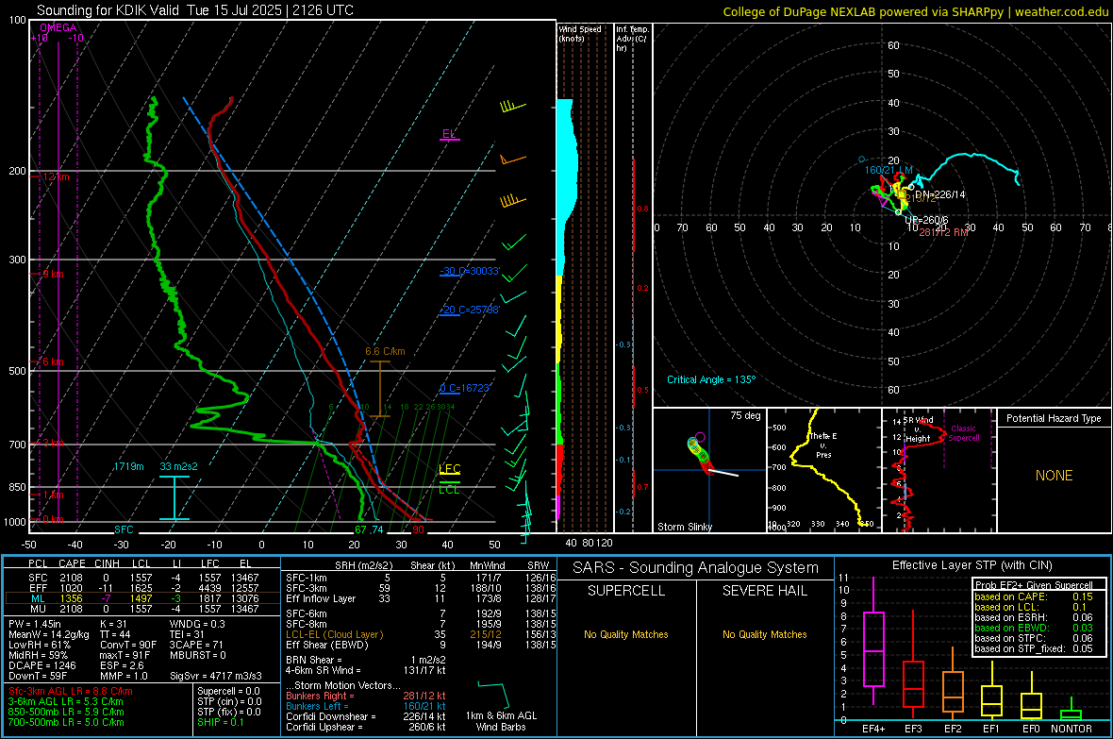The height and width of the screenshot is (739, 1113).
Task: Click the UP=260/6 hodograph label
Action: (926, 220)
